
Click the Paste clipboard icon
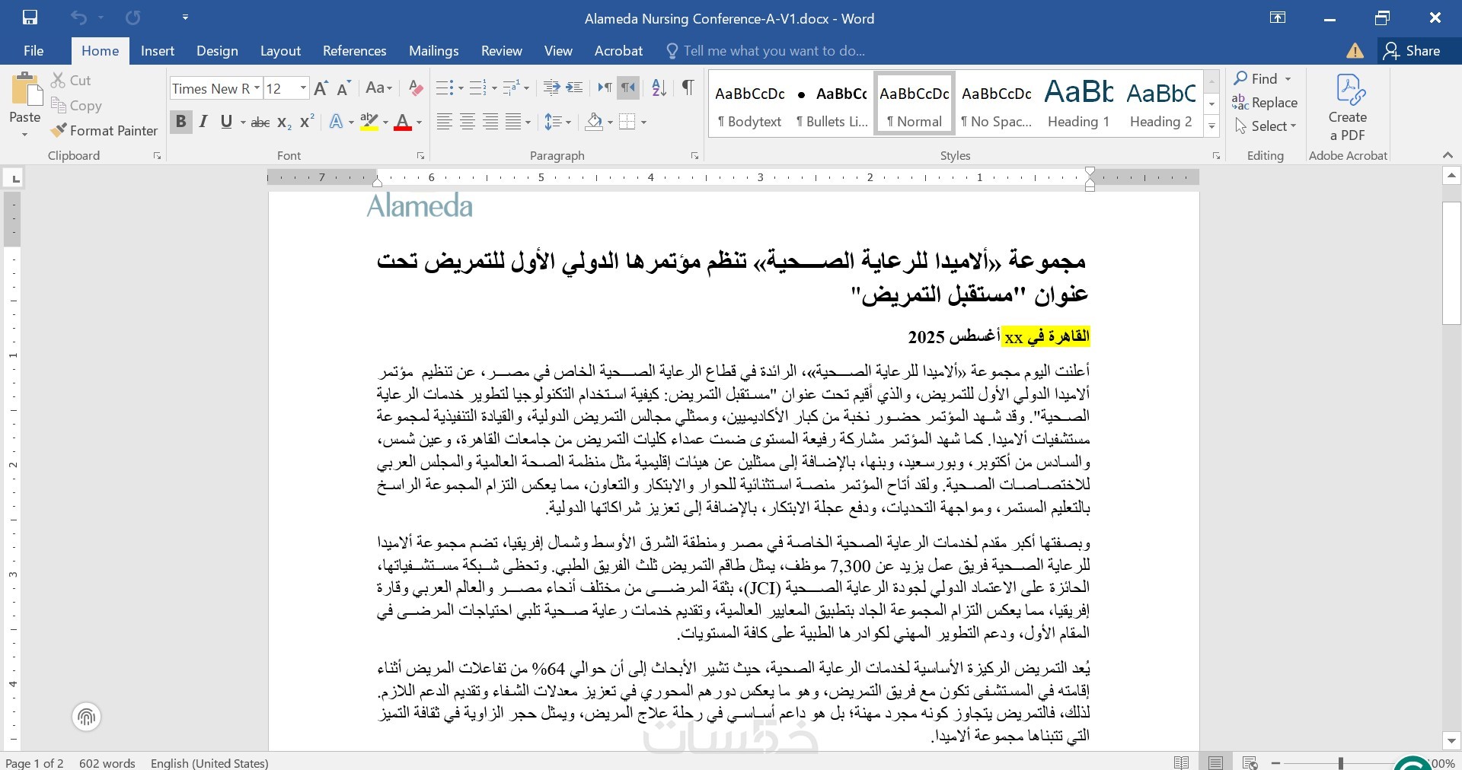25,90
